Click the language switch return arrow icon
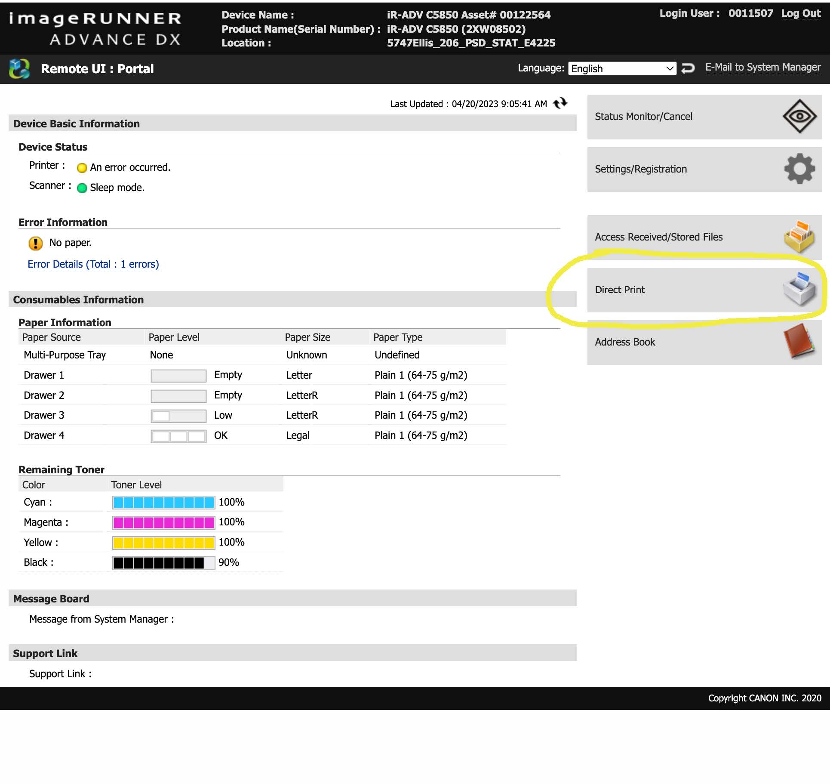Screen dimensions: 830x784 point(688,68)
